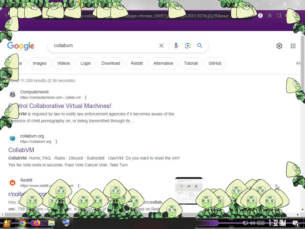Apply the GitHub search chip
The height and width of the screenshot is (229, 305).
click(215, 63)
